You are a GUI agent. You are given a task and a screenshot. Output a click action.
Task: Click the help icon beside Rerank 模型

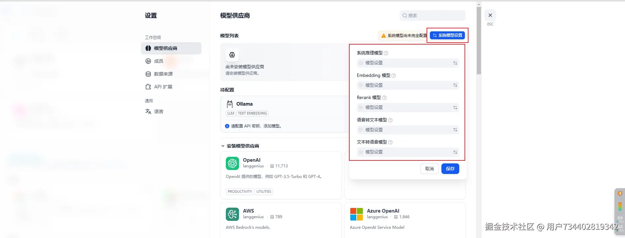[384, 98]
